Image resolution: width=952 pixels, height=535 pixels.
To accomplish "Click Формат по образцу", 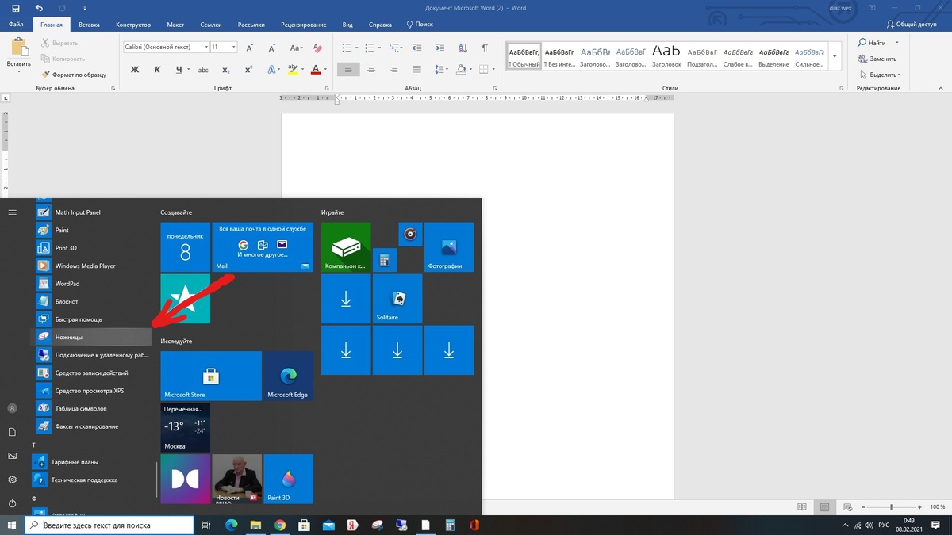I will pyautogui.click(x=74, y=75).
